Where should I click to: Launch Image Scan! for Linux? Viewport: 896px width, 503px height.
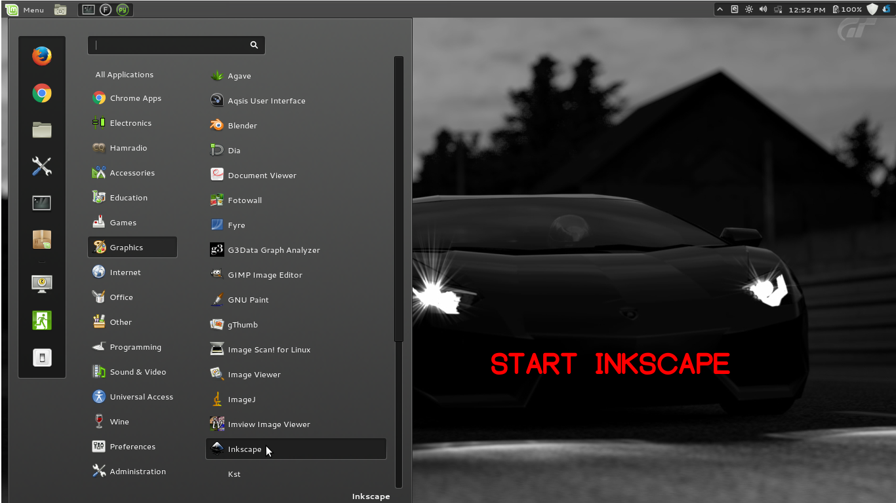point(296,350)
